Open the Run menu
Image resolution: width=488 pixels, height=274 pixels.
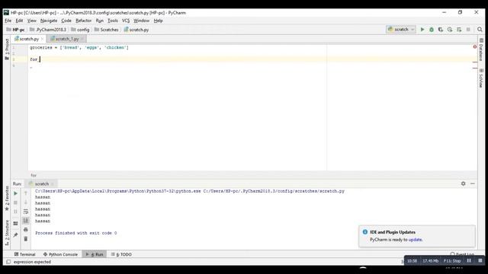click(100, 21)
